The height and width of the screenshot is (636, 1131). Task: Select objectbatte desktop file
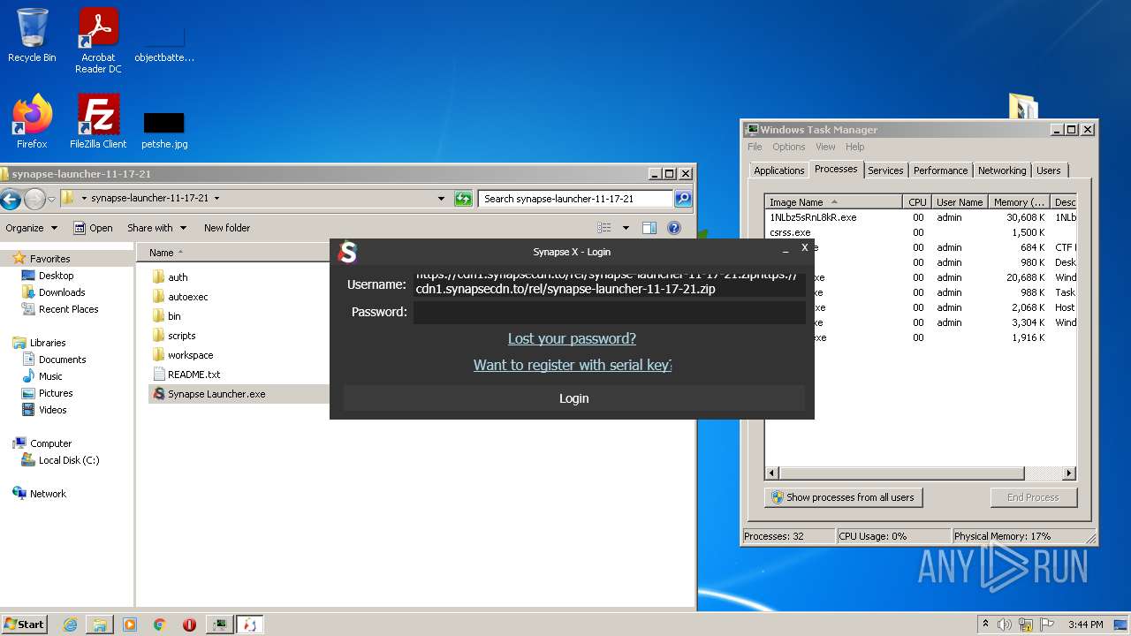pos(164,44)
